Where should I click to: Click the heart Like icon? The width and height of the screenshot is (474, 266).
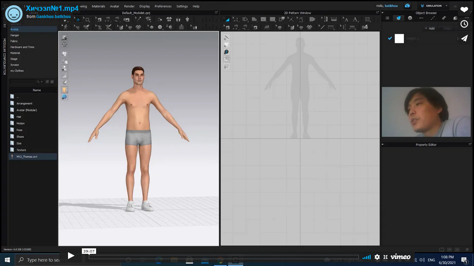[464, 10]
